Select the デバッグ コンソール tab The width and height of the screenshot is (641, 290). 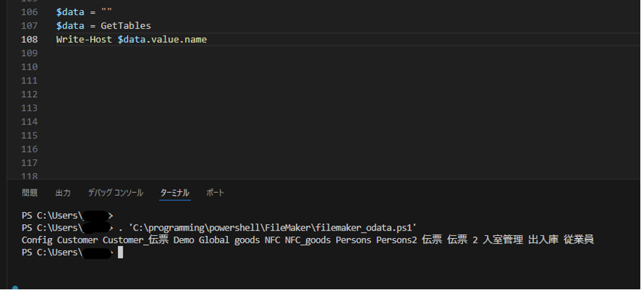point(115,193)
